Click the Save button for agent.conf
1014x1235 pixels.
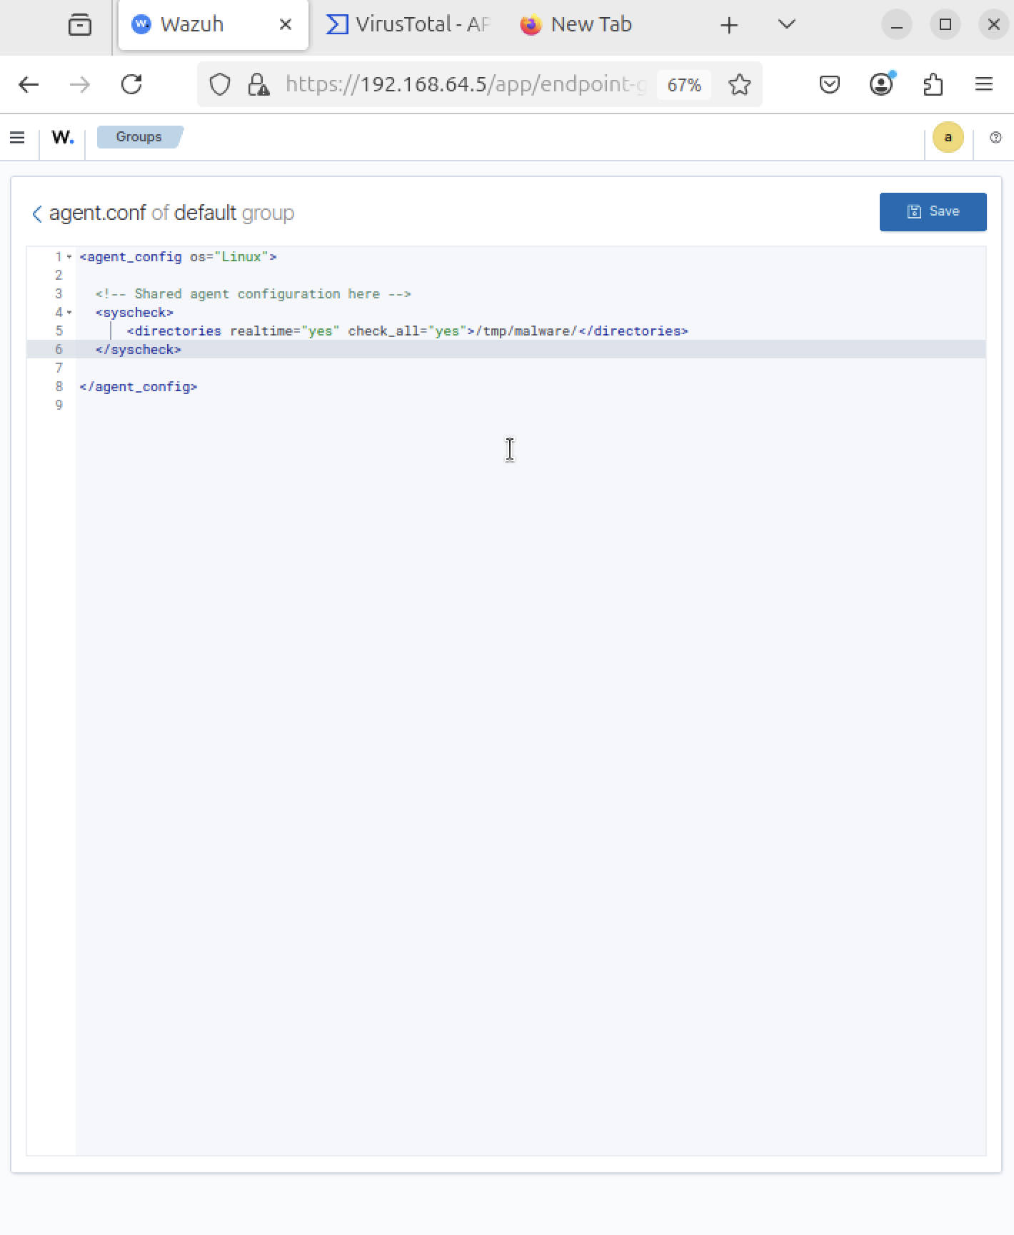932,212
